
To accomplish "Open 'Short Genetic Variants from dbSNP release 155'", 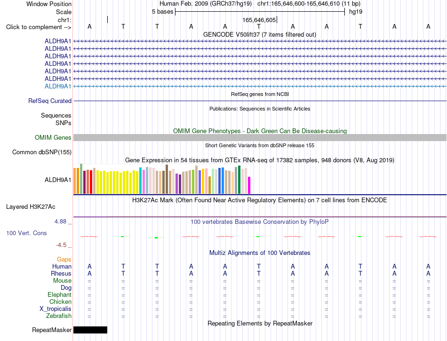I will coord(260,145).
